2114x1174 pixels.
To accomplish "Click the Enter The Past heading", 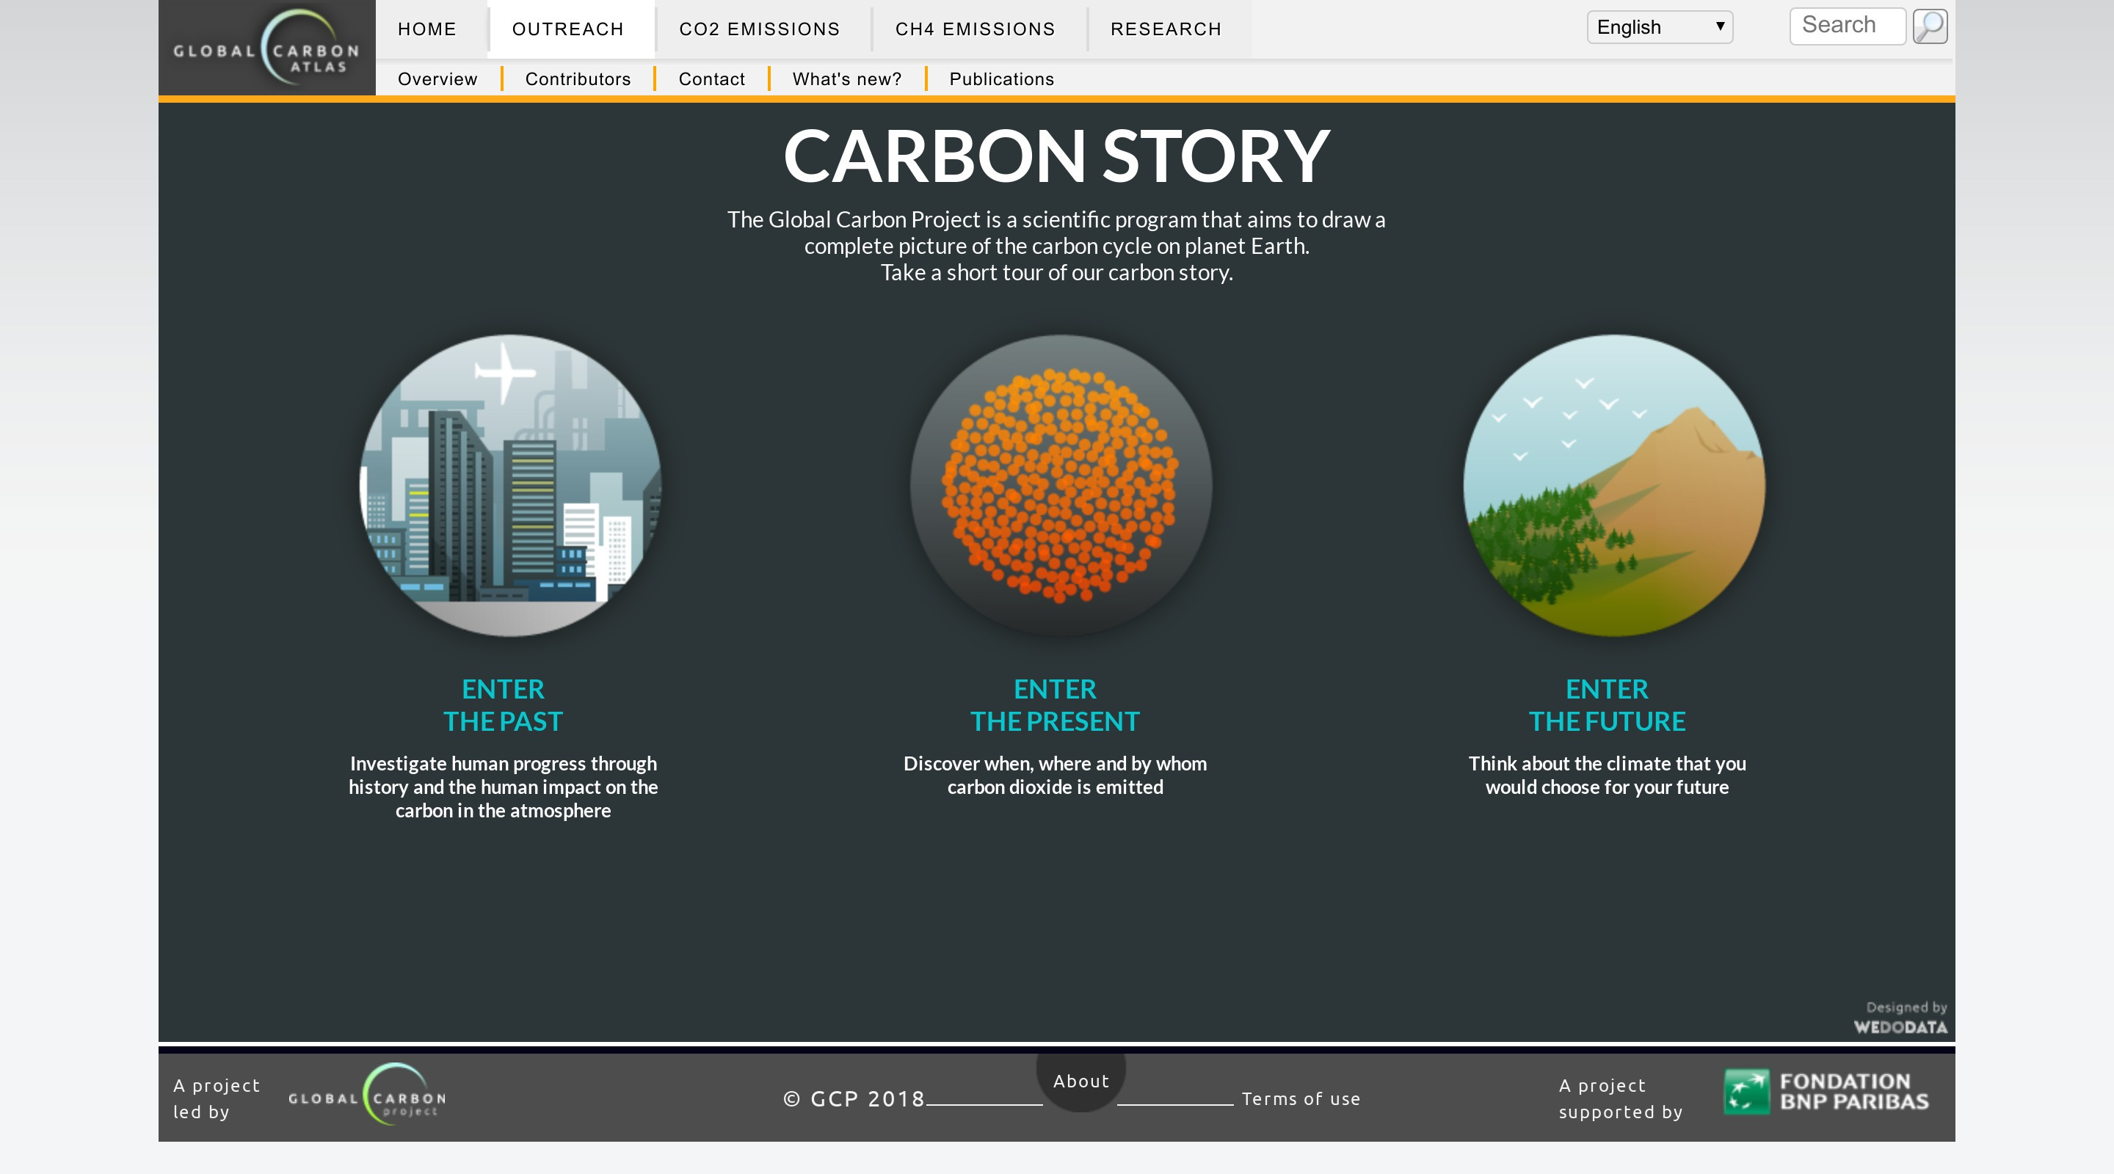I will point(503,704).
